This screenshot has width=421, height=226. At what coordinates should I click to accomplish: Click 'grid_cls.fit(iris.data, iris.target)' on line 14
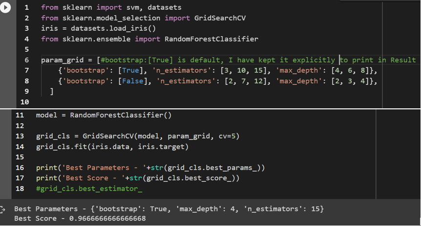point(112,147)
